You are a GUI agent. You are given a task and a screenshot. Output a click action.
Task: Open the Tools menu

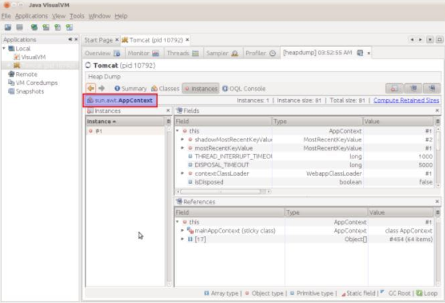tap(77, 16)
